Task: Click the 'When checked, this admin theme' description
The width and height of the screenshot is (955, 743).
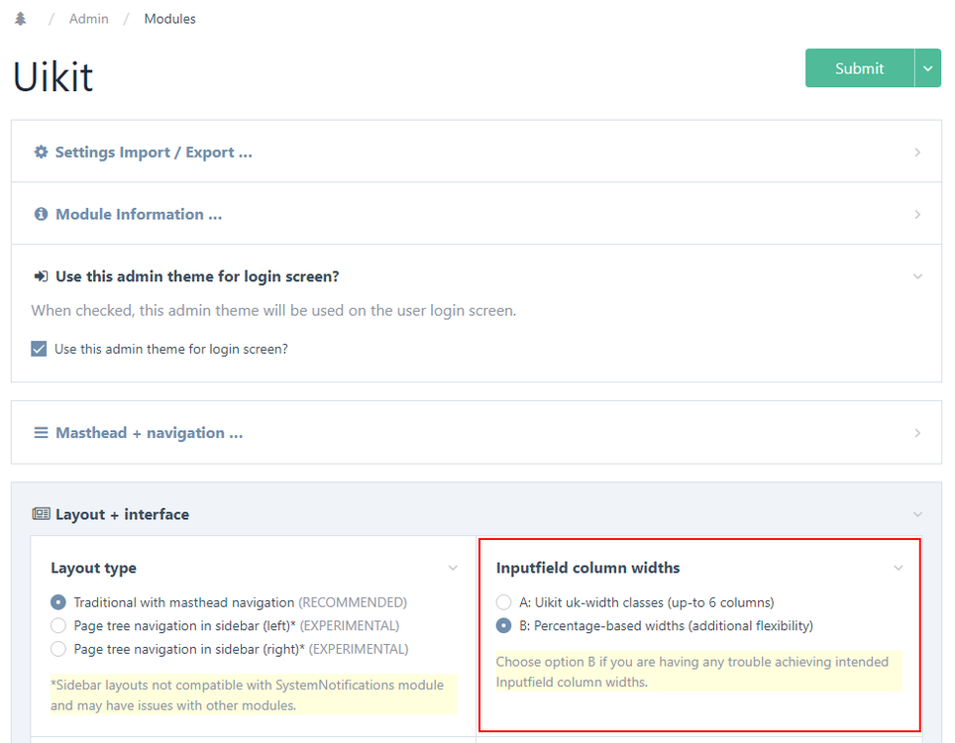Action: tap(273, 311)
